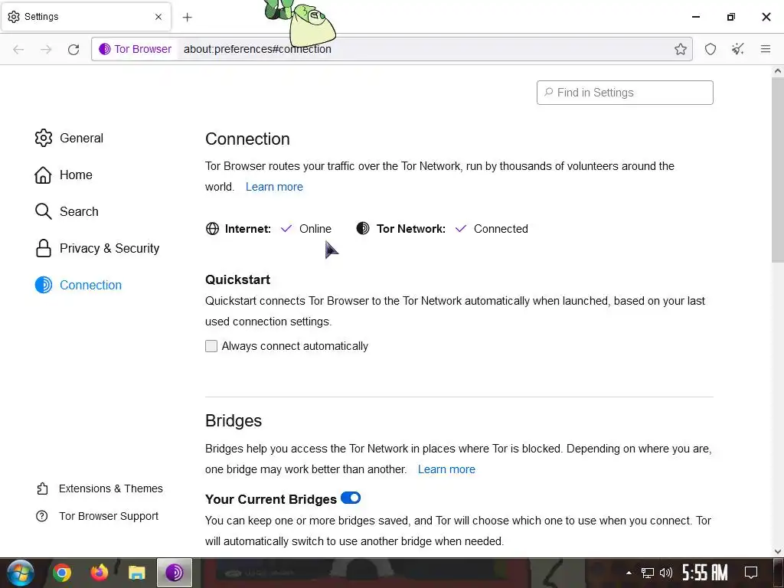Select the Connection settings category
784x588 pixels.
(79, 285)
